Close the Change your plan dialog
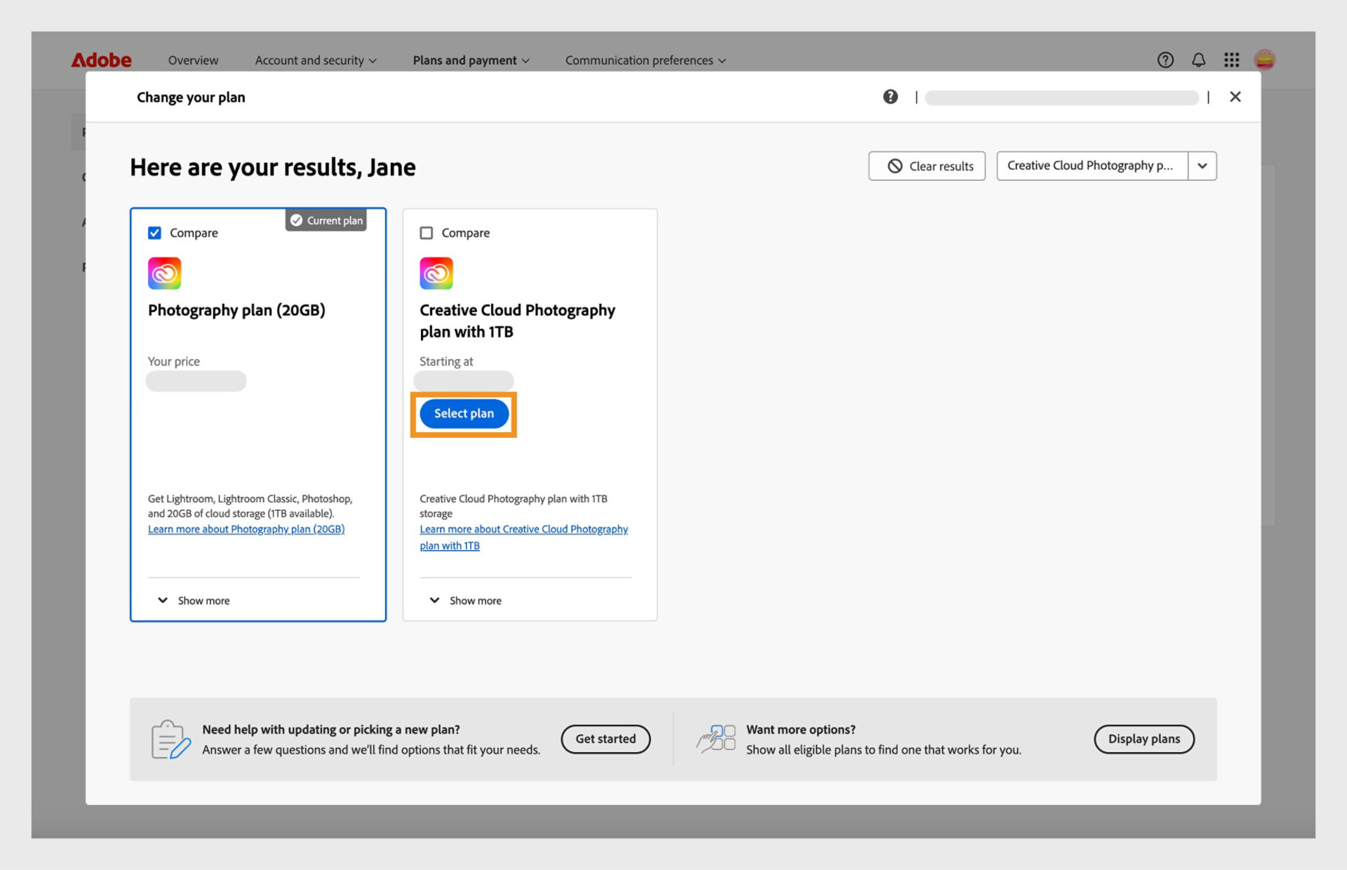The image size is (1347, 870). [1235, 97]
